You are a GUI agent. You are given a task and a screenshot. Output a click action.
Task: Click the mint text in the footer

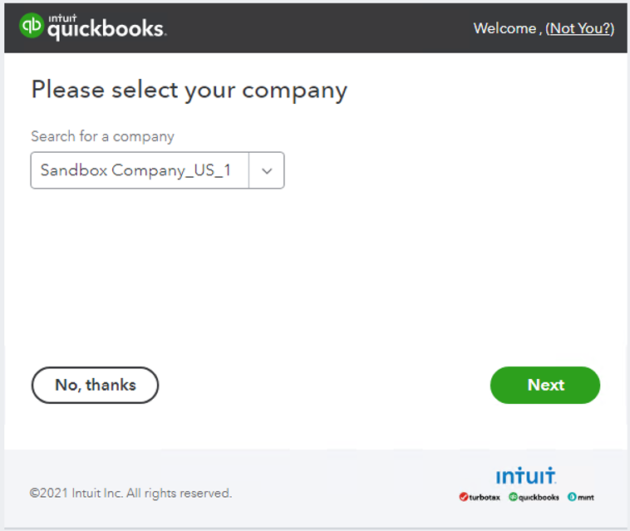[x=586, y=498]
